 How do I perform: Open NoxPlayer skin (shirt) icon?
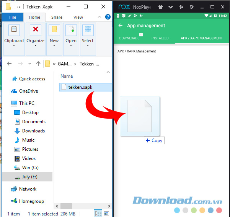[161, 7]
